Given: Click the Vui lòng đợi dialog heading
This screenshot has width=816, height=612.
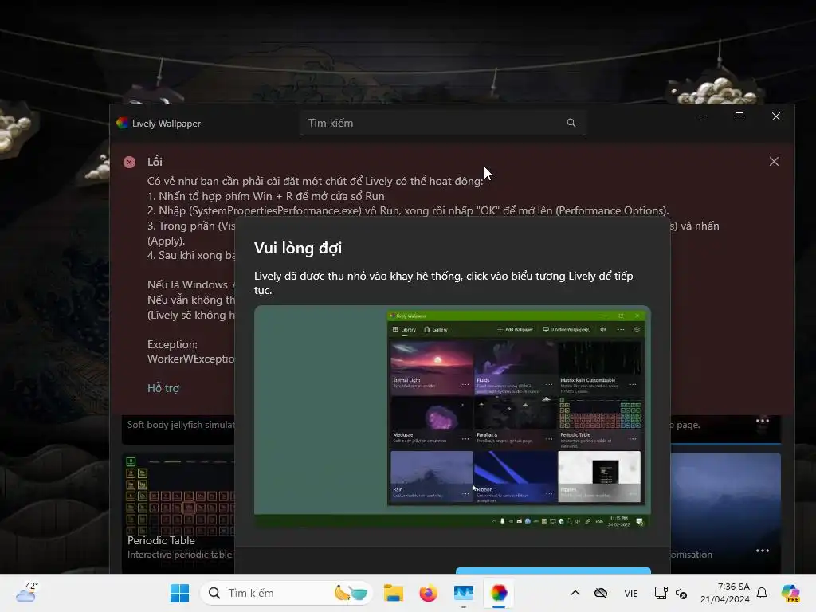Looking at the screenshot, I should click(x=298, y=249).
